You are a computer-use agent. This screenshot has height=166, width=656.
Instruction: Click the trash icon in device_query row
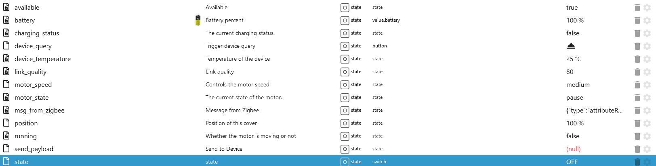pos(637,46)
